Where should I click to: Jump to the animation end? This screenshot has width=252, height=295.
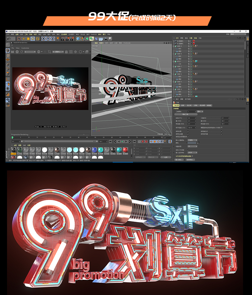(x=134, y=141)
